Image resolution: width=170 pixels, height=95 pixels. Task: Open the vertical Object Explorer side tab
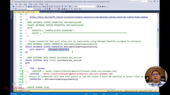[12, 15]
